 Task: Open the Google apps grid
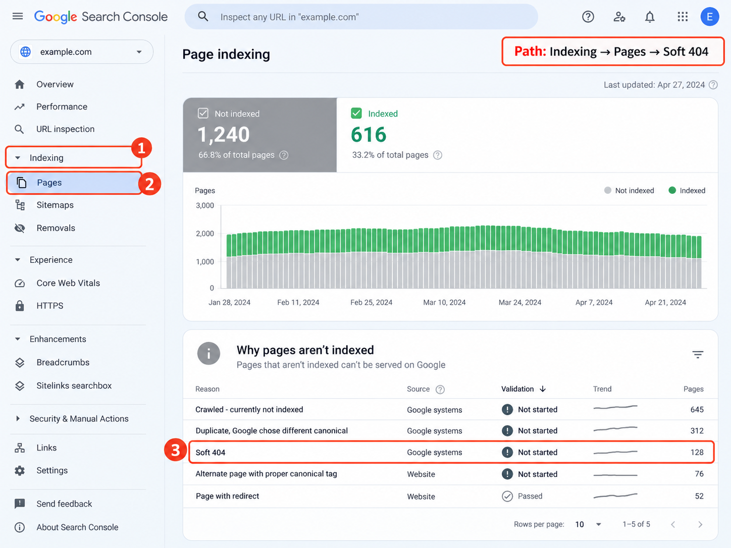click(x=683, y=17)
